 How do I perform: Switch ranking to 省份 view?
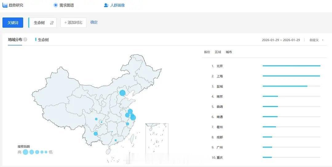coord(207,52)
